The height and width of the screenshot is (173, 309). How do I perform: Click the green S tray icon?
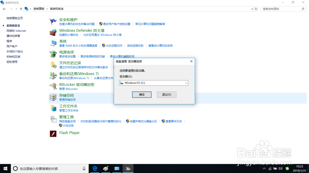pos(287,168)
